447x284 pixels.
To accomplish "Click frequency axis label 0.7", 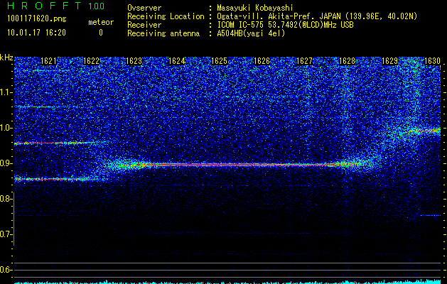I will (x=6, y=235).
